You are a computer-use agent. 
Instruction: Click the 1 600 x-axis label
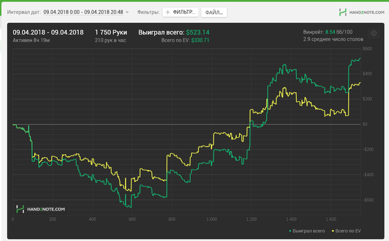click(331, 219)
